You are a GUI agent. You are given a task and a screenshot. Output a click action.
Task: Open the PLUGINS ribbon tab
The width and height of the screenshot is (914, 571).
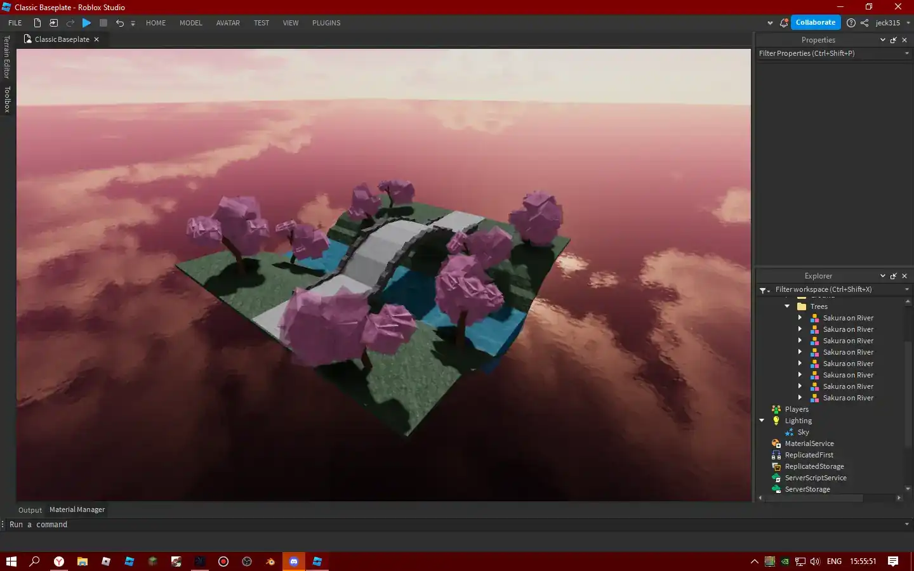coord(326,23)
